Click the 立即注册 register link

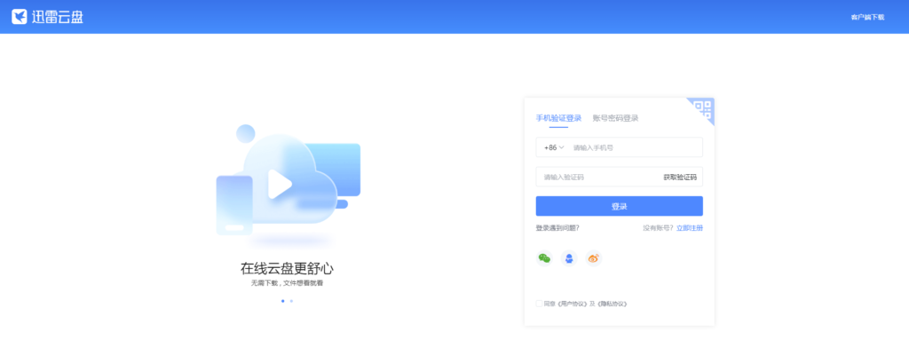(x=690, y=228)
